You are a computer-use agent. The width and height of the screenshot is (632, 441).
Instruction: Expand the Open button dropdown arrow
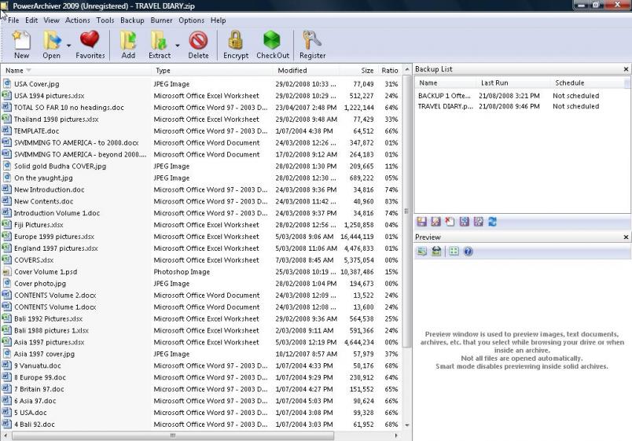[68, 45]
